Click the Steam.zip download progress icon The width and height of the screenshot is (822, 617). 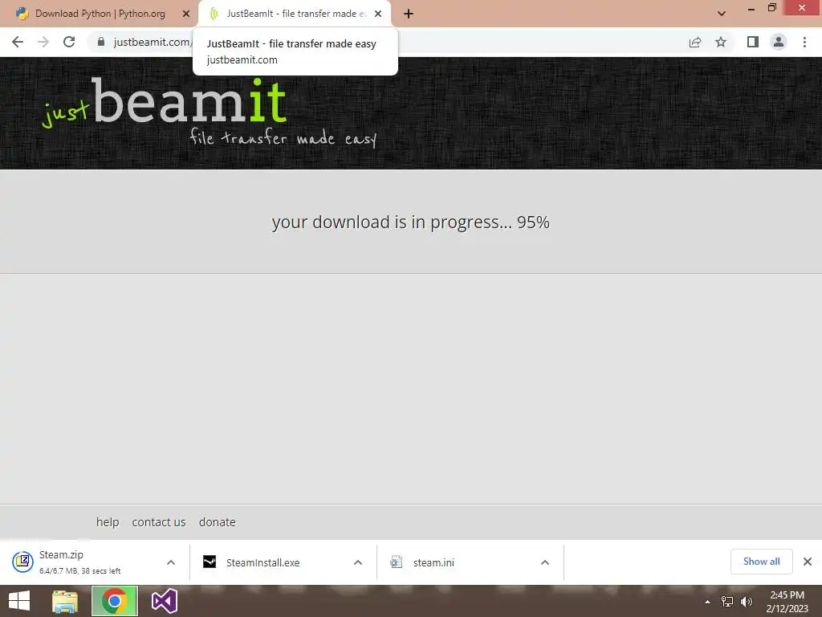23,562
